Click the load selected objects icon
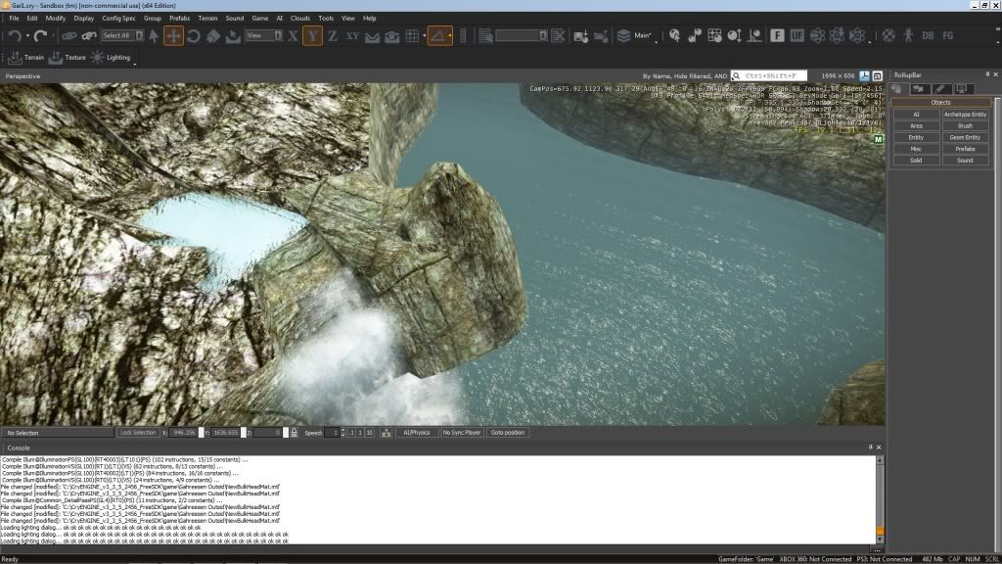 tap(601, 36)
